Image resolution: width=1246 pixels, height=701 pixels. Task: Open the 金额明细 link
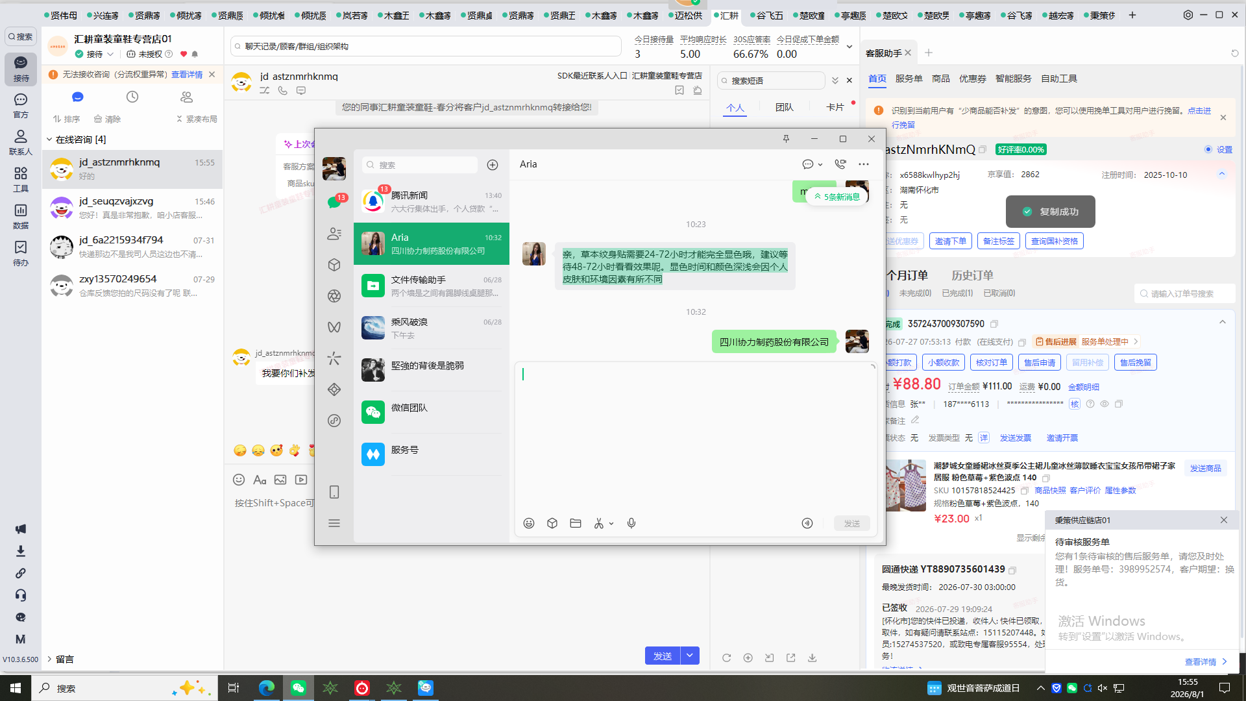(x=1084, y=387)
